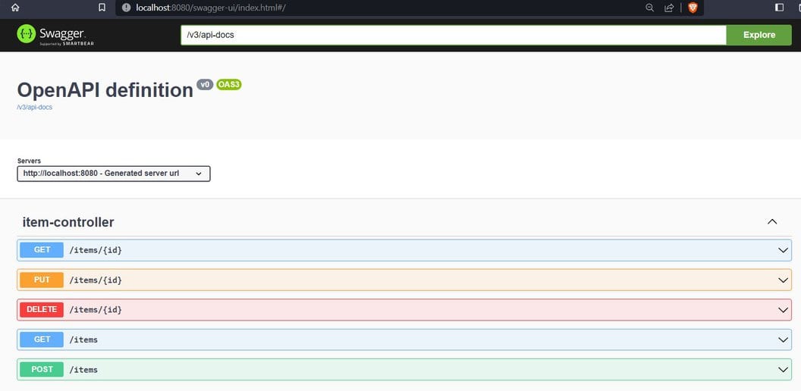
Task: Click the GET badge for /items
Action: (x=42, y=339)
